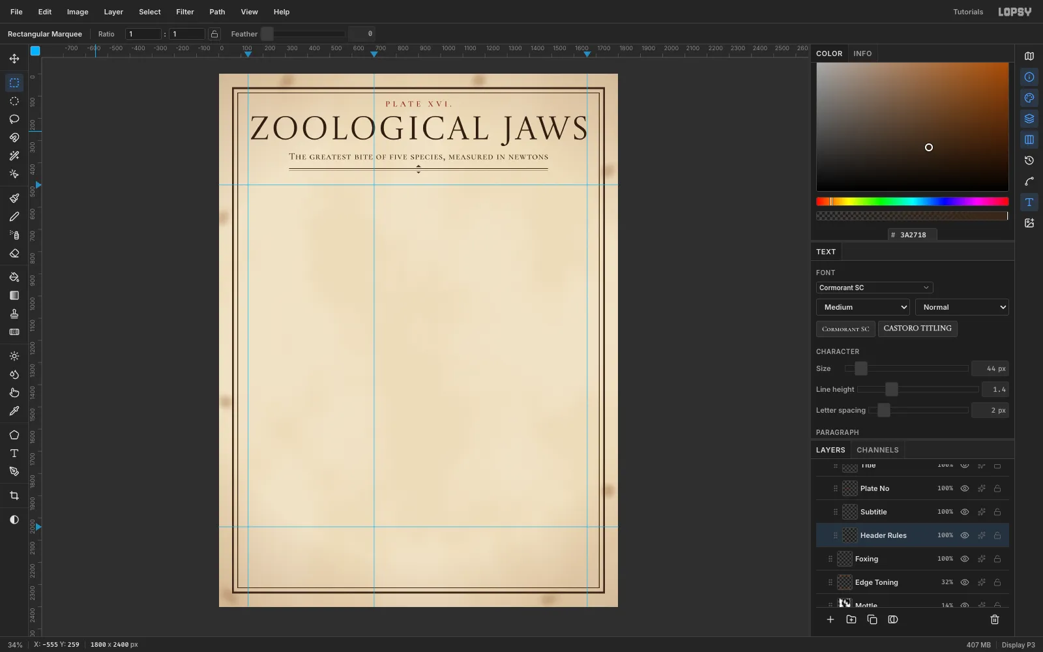The image size is (1043, 652).
Task: Hide the Subtitle layer
Action: click(965, 512)
